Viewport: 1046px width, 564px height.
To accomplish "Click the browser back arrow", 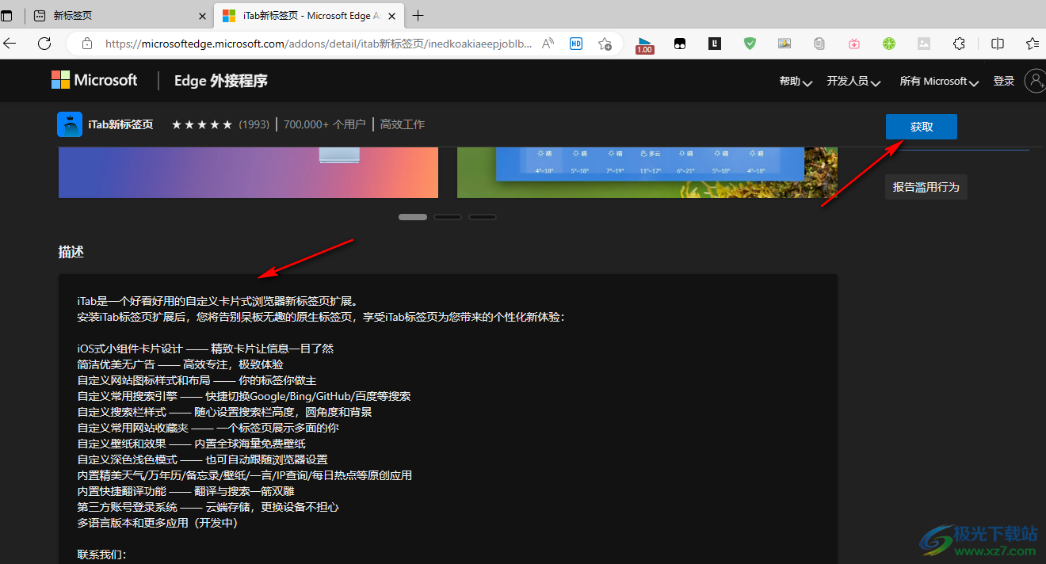I will (x=10, y=44).
